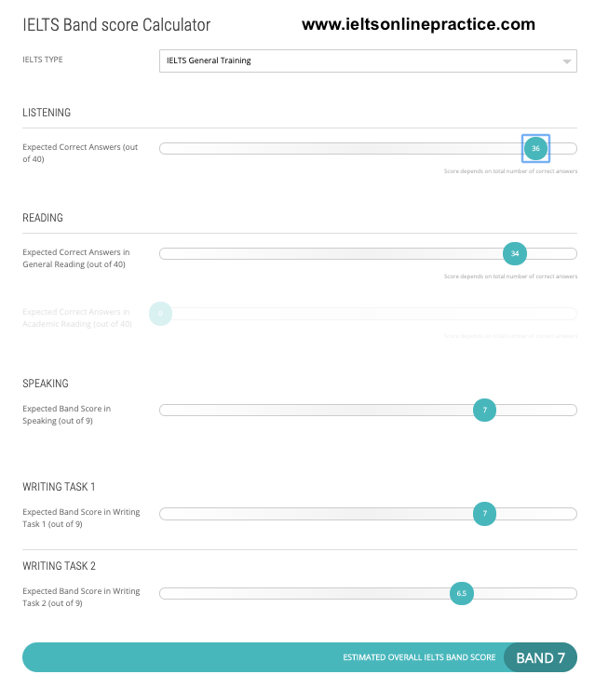Click the Listening correct answers slider track
The width and height of the screenshot is (595, 688).
pyautogui.click(x=335, y=148)
